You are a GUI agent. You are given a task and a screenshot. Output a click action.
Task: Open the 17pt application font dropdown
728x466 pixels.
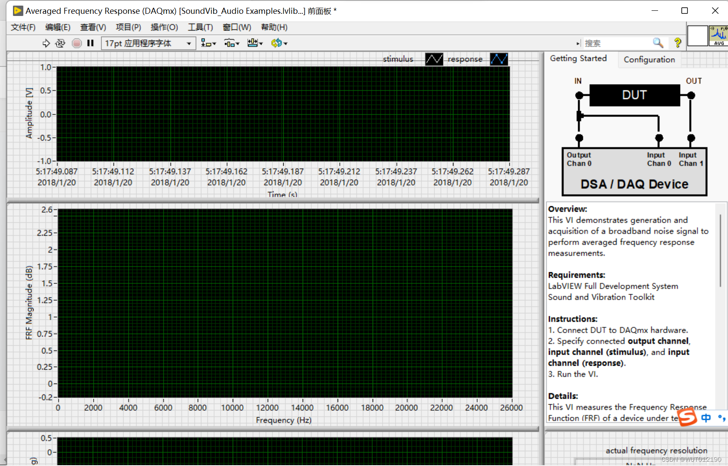(148, 43)
